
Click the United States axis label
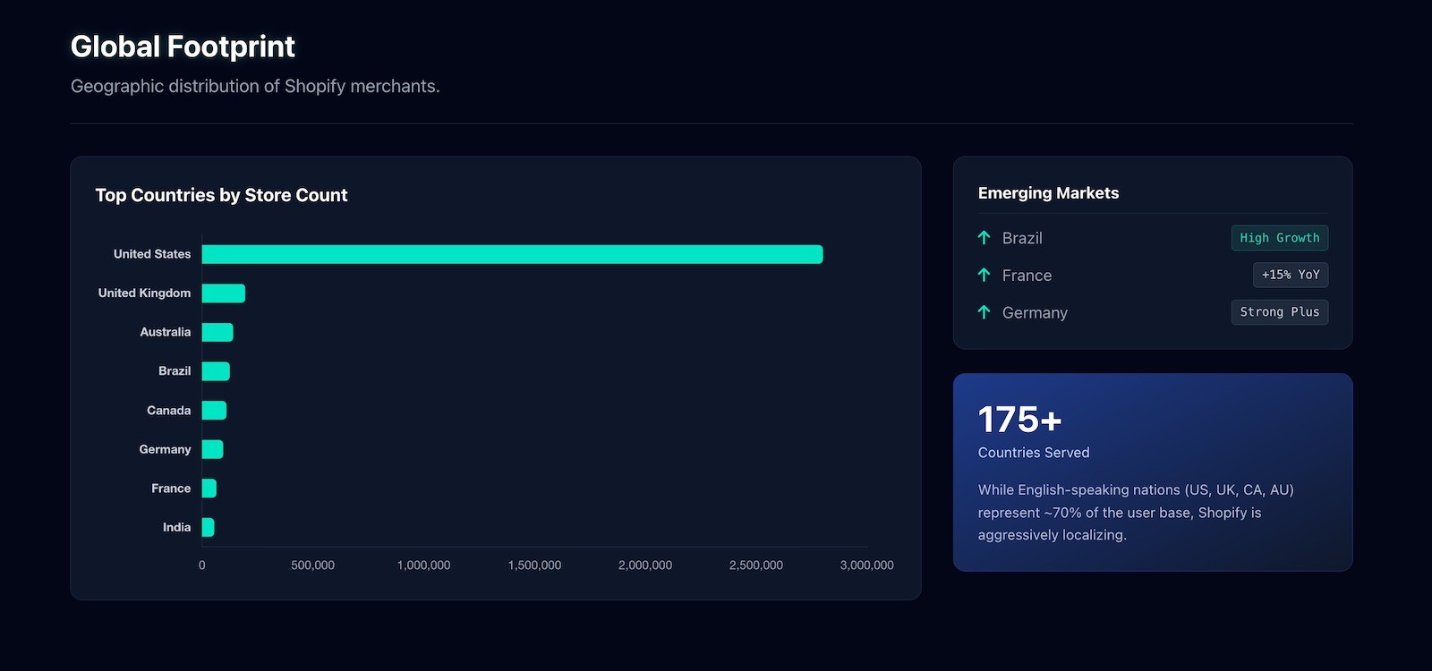click(152, 254)
